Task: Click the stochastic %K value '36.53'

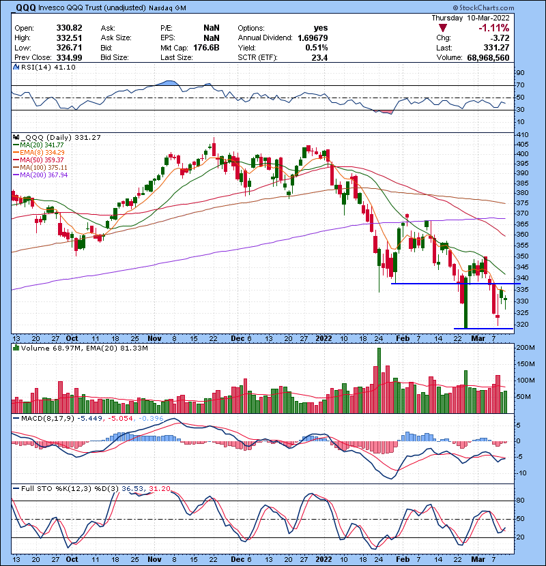Action: click(x=132, y=489)
